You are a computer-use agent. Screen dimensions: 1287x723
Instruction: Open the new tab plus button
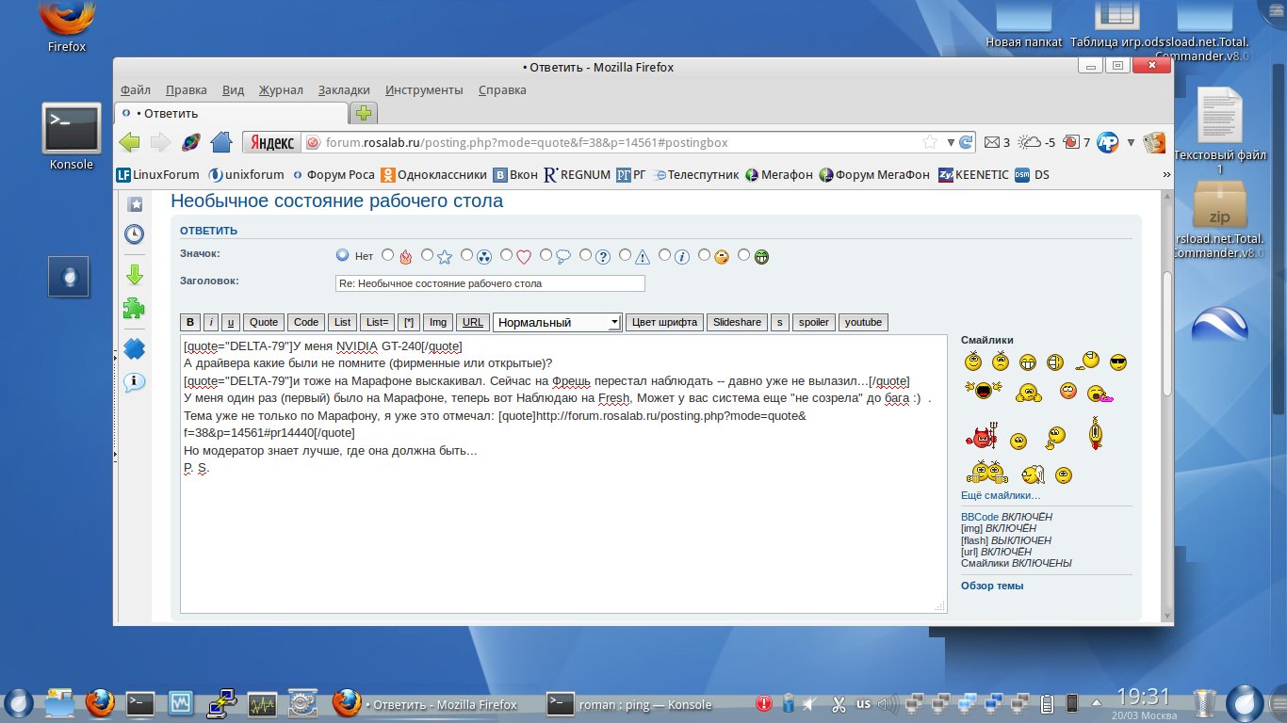click(x=363, y=113)
